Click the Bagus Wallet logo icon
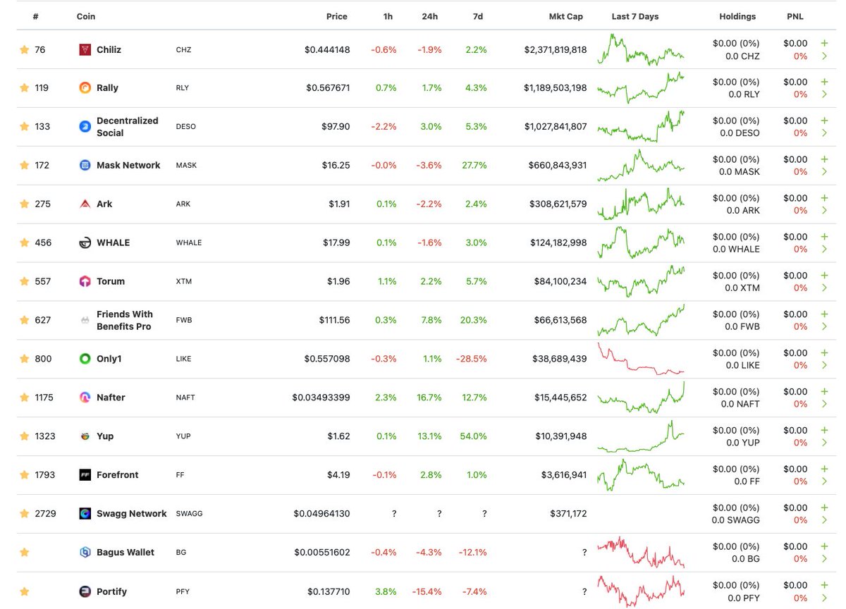 (85, 553)
